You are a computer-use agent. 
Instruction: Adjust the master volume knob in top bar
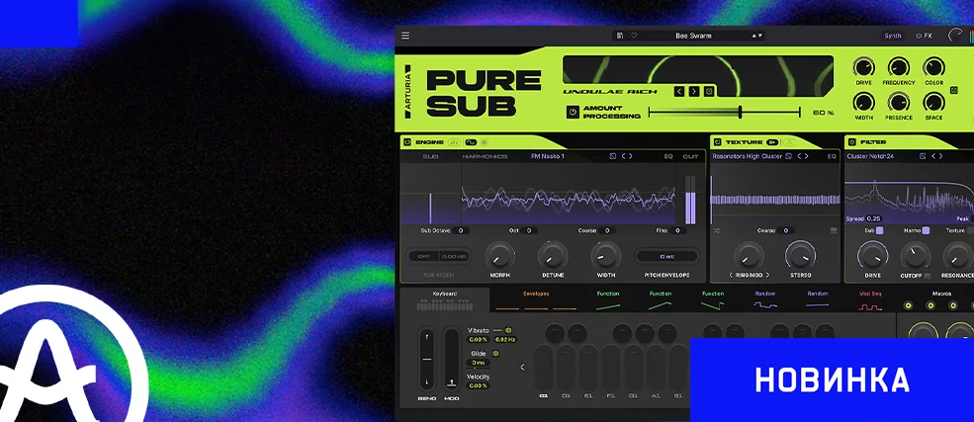click(x=954, y=36)
